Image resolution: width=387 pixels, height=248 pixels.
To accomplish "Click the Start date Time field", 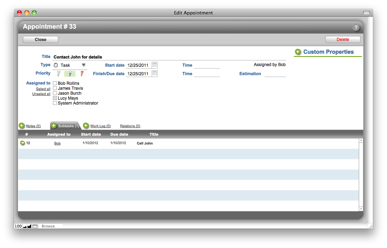I will [207, 65].
